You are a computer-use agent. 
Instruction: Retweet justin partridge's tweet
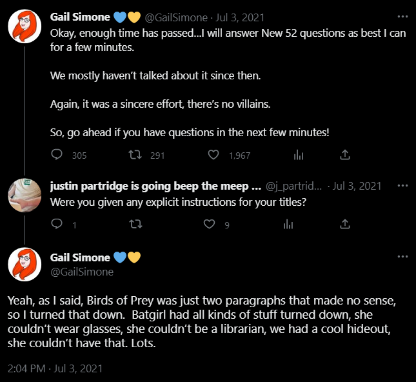(x=135, y=224)
